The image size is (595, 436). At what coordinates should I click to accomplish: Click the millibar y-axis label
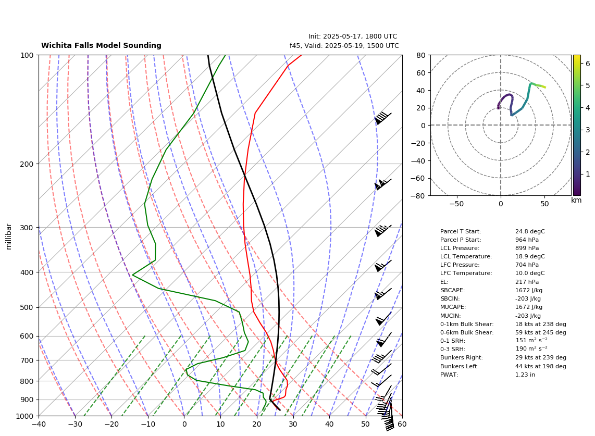pos(9,237)
